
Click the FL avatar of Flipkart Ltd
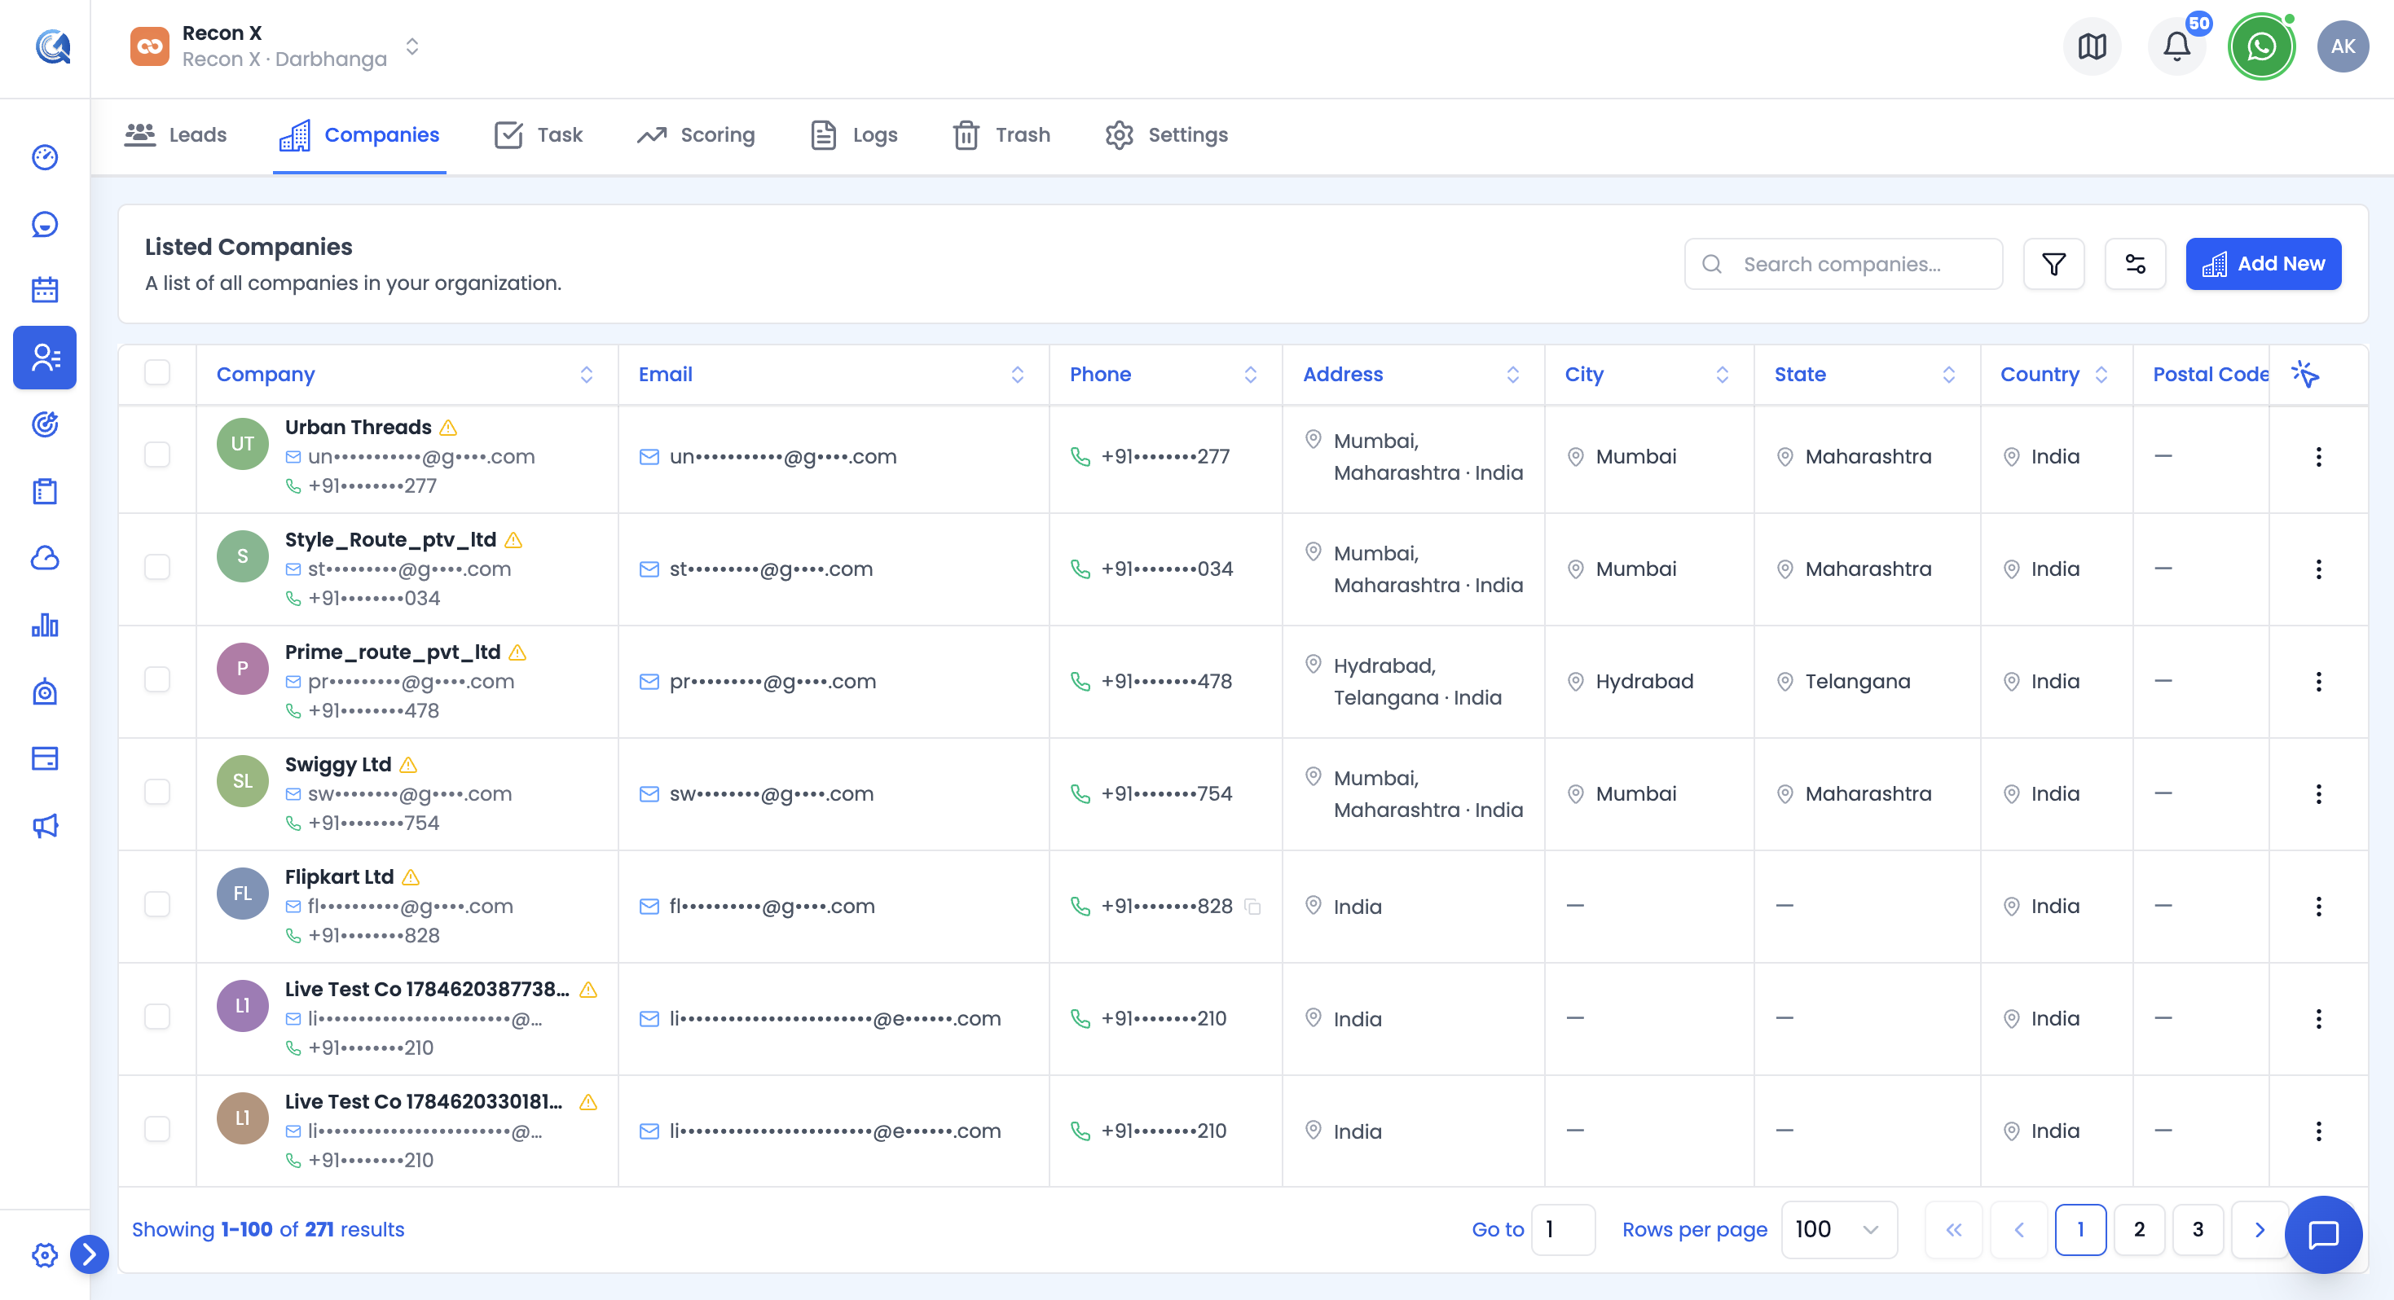243,893
